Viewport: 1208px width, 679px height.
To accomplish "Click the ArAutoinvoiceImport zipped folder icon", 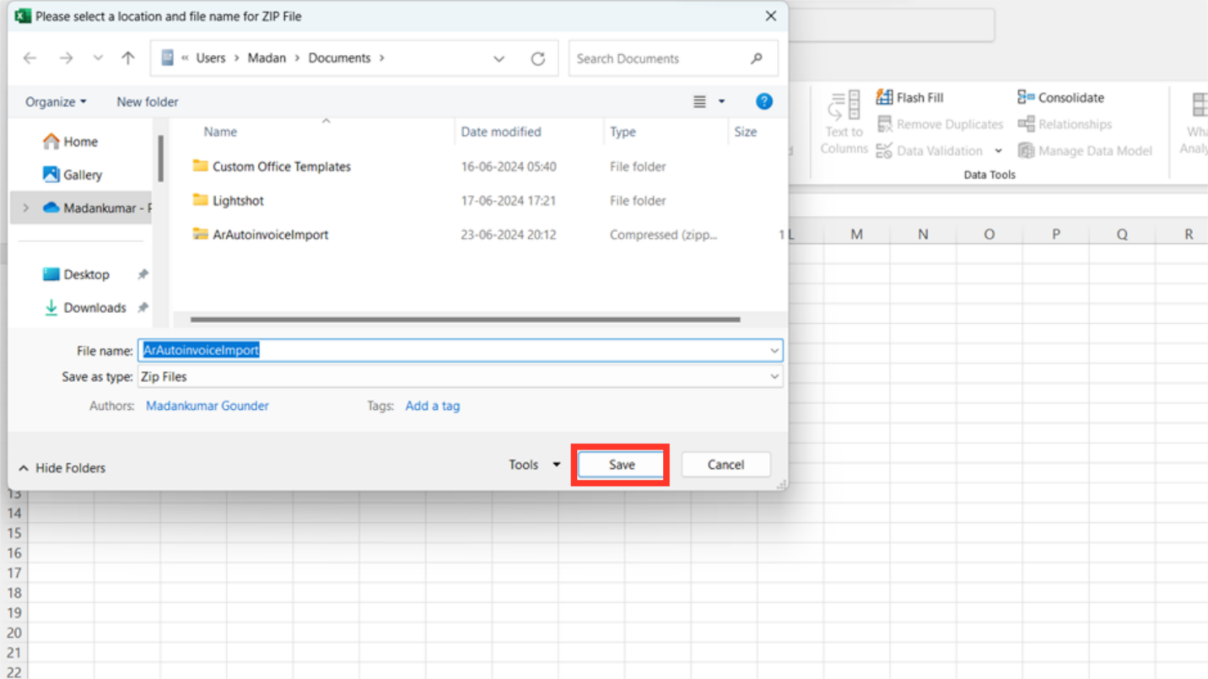I will coord(200,234).
